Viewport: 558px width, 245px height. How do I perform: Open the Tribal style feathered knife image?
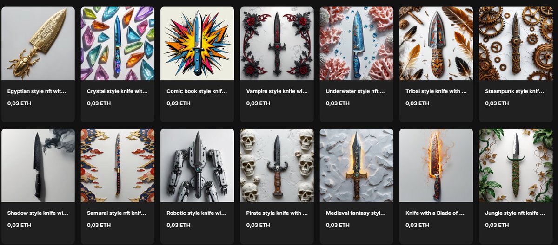pos(436,44)
